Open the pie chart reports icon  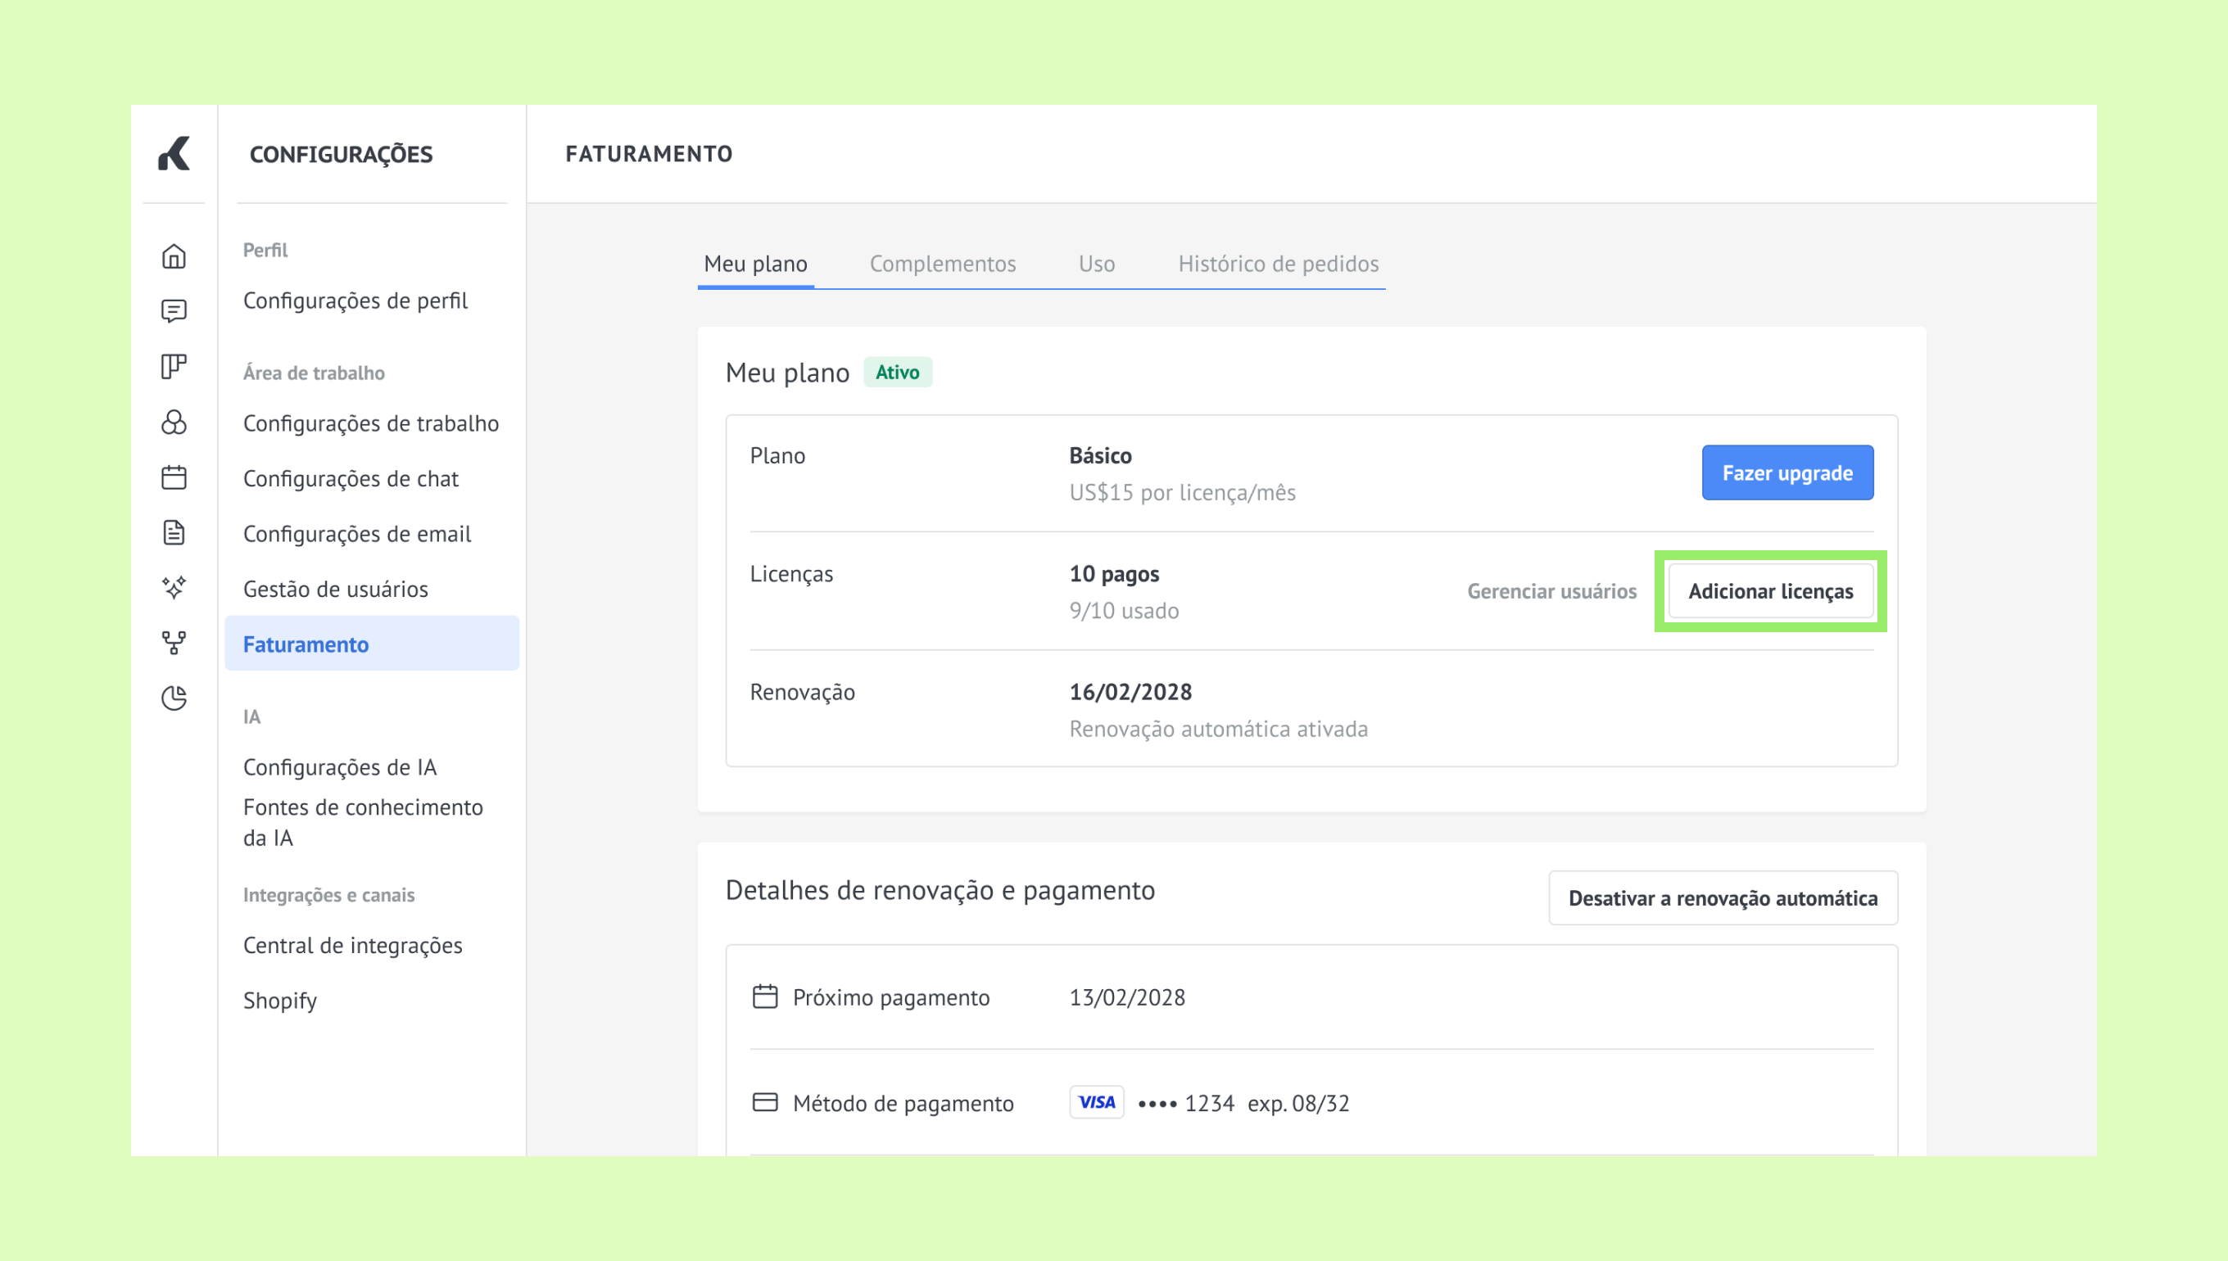pyautogui.click(x=174, y=698)
